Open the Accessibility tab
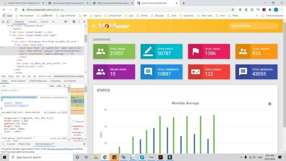 (70, 81)
